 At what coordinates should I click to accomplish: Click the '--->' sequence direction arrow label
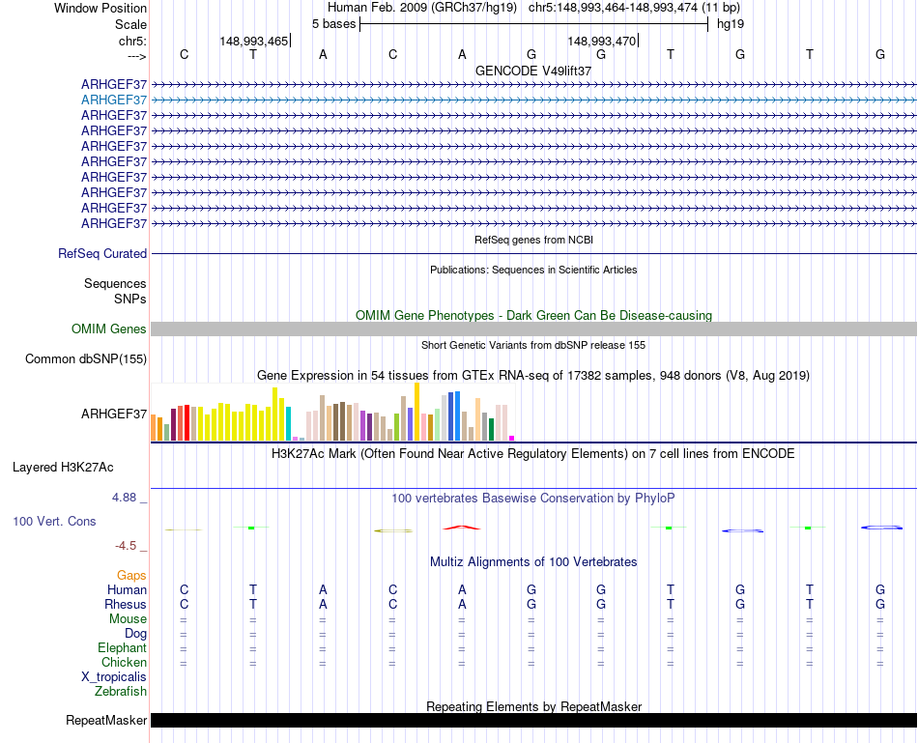click(136, 56)
